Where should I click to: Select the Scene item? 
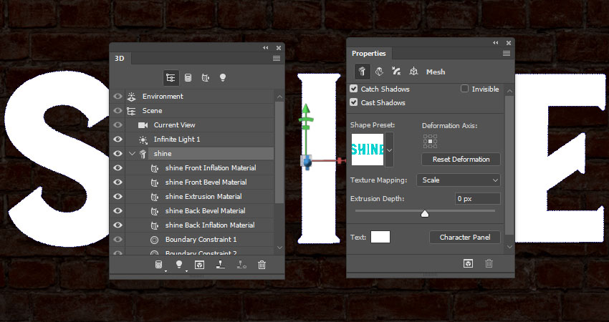point(152,111)
